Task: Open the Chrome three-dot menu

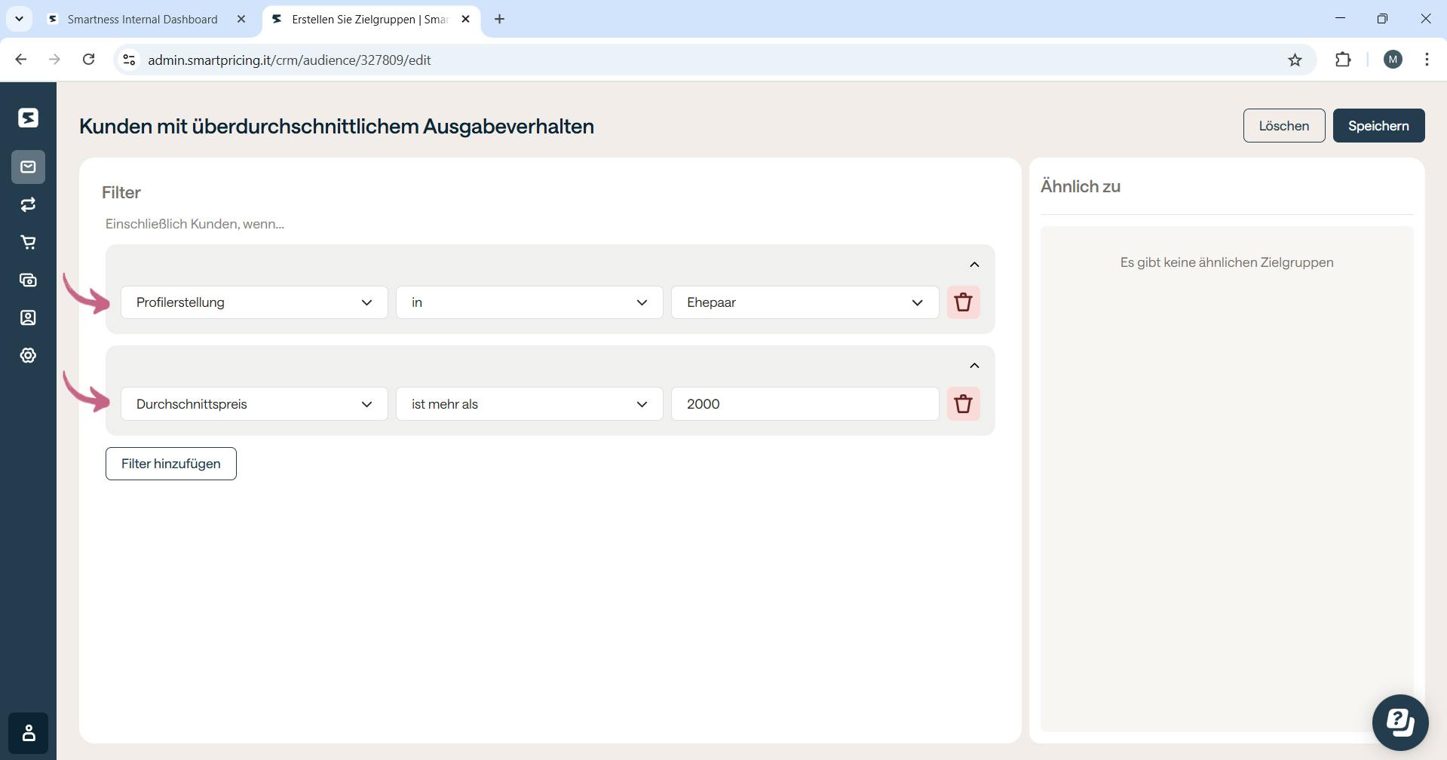Action: 1427,60
